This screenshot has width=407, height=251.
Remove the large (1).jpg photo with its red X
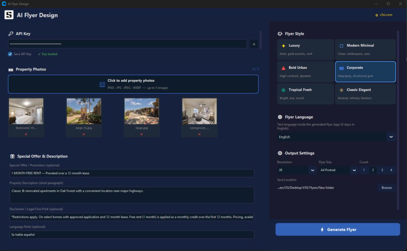click(83, 134)
